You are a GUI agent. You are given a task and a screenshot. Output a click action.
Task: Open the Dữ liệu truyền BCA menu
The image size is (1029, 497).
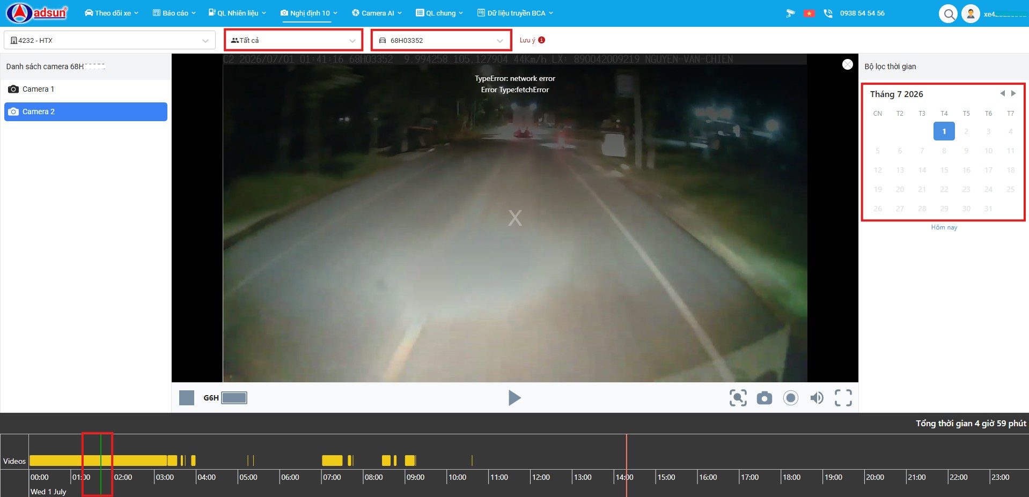pos(515,13)
